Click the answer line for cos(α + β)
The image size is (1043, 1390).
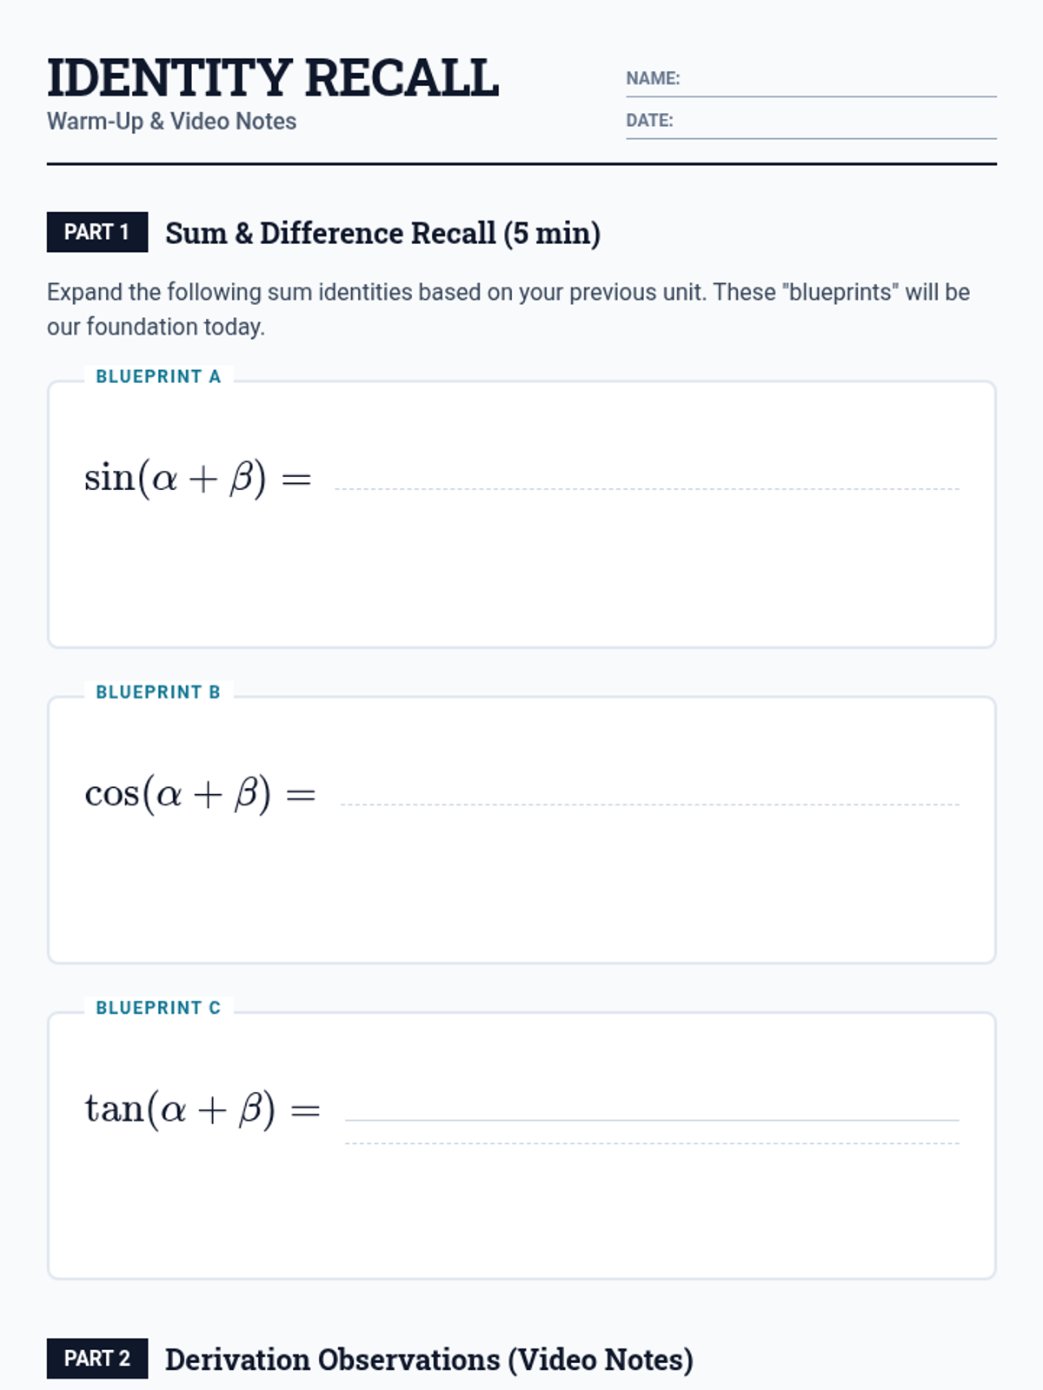pos(650,802)
